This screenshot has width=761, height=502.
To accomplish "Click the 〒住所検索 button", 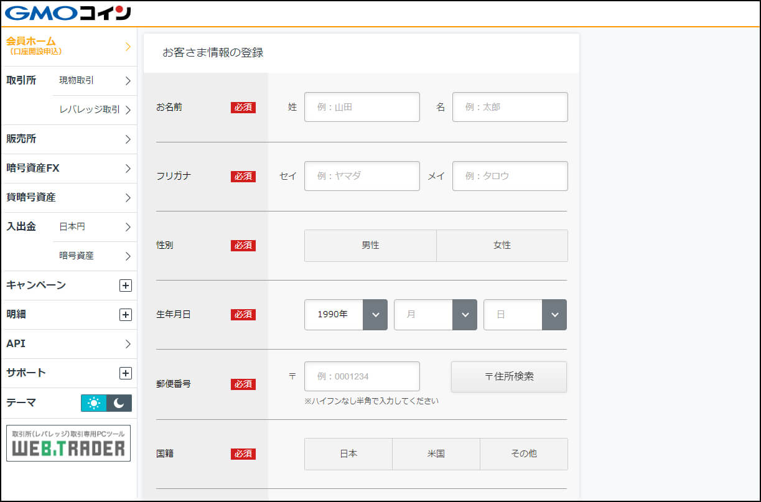I will [x=509, y=377].
